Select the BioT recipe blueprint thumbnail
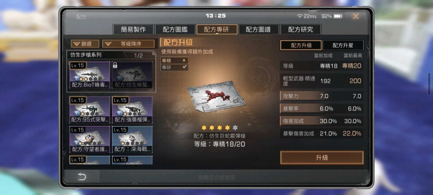The width and height of the screenshot is (433, 195). (90, 75)
